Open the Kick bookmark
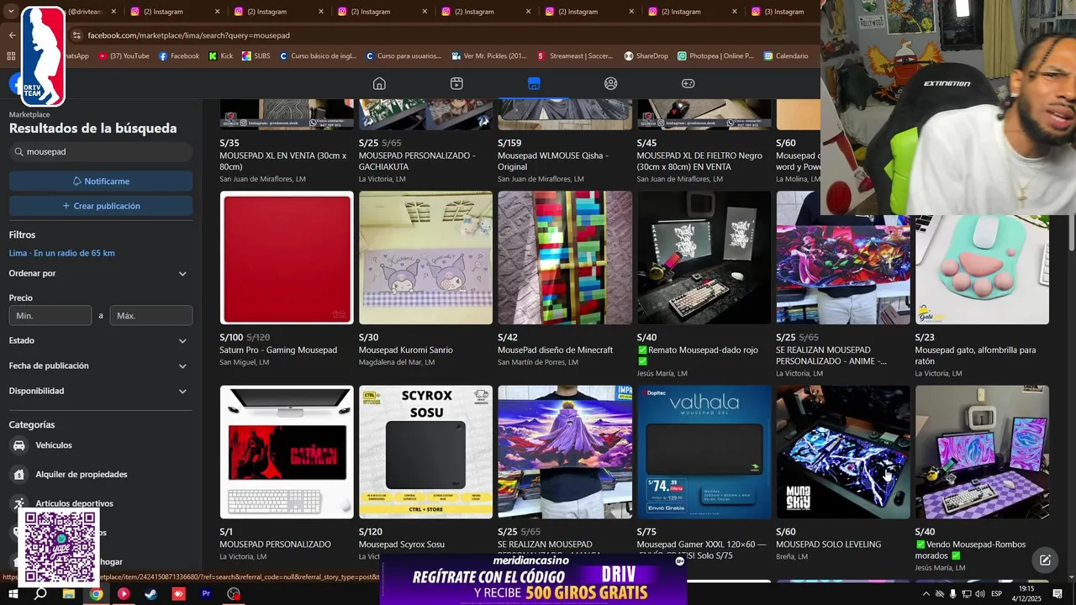 click(221, 56)
